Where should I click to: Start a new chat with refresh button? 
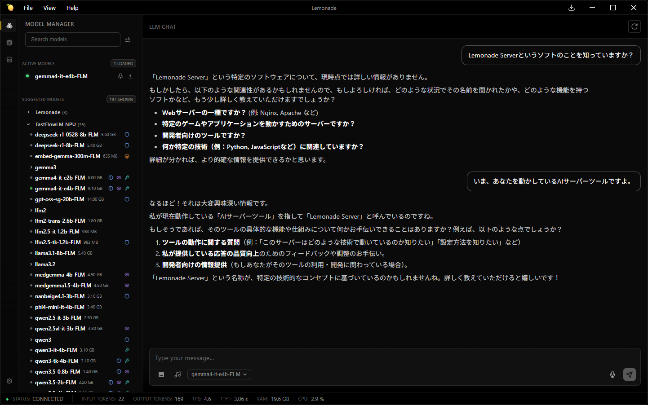635,26
